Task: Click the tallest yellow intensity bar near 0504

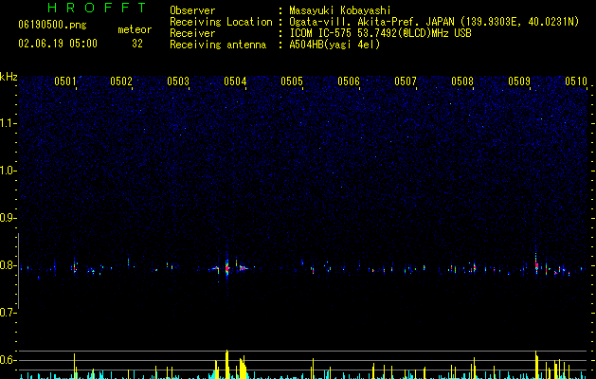Action: [226, 364]
